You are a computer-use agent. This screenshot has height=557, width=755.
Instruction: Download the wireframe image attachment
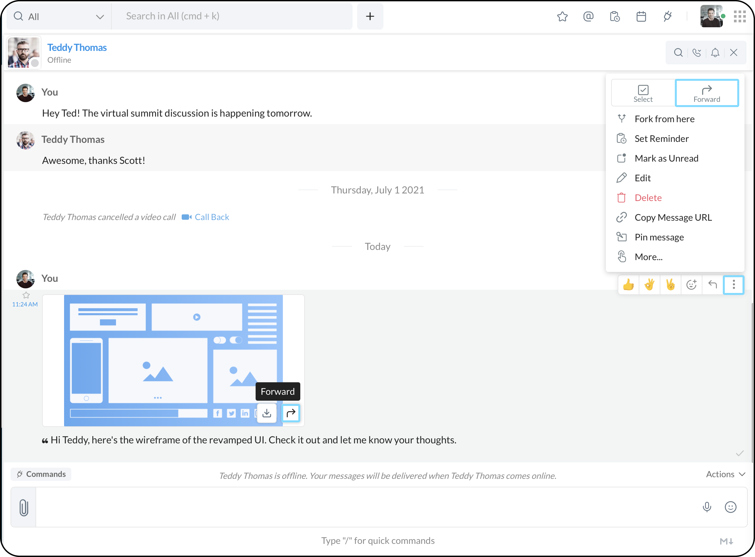tap(266, 413)
